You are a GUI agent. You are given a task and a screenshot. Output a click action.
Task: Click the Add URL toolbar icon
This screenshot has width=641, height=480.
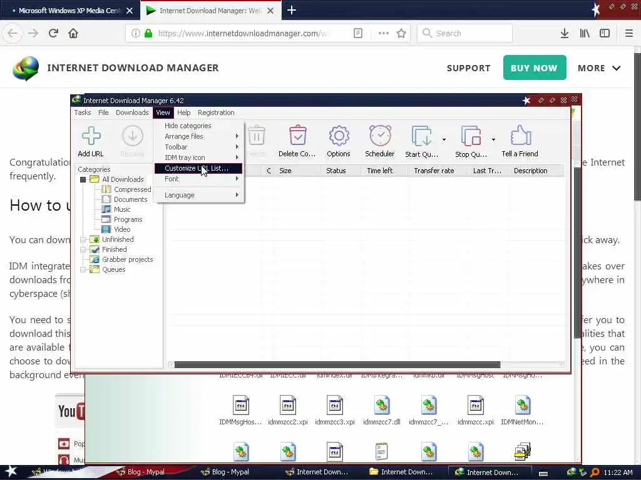tap(91, 136)
